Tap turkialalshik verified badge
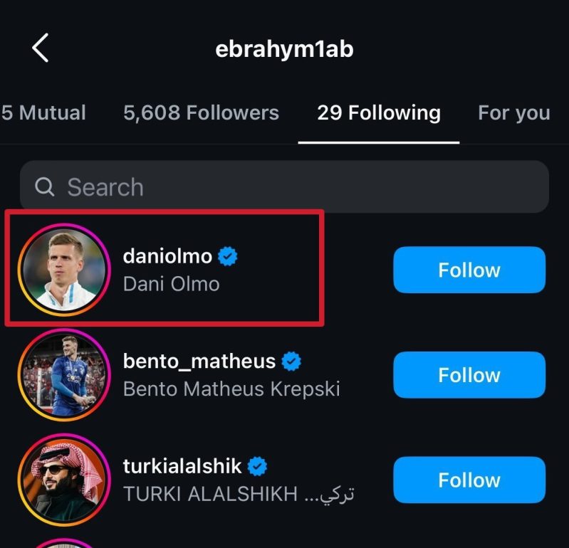This screenshot has height=548, width=569. (258, 467)
